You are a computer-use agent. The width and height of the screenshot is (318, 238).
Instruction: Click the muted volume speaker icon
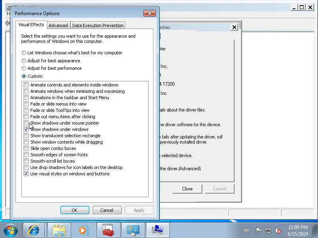(278, 230)
